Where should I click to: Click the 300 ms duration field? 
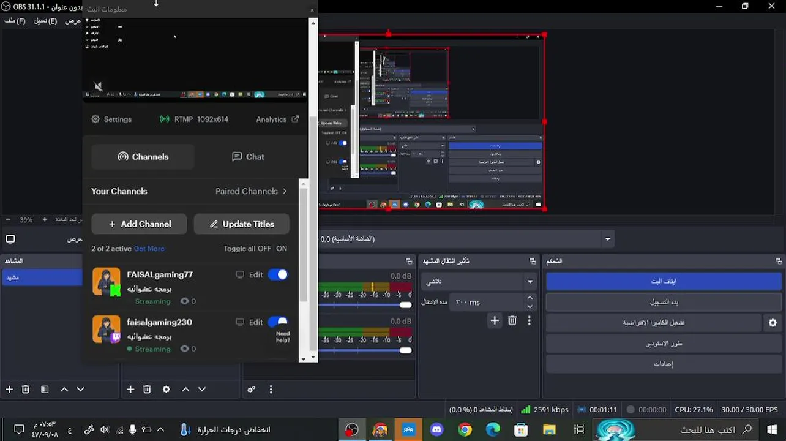(x=487, y=302)
